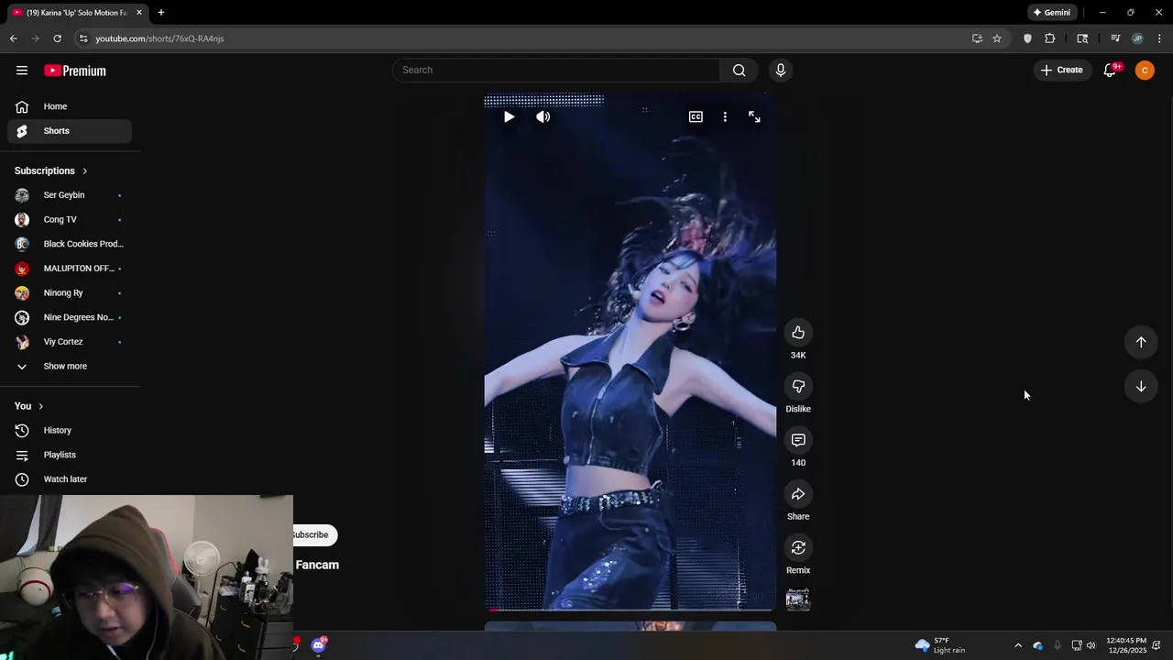
Task: Open Gemini in Chrome
Action: click(x=1052, y=13)
